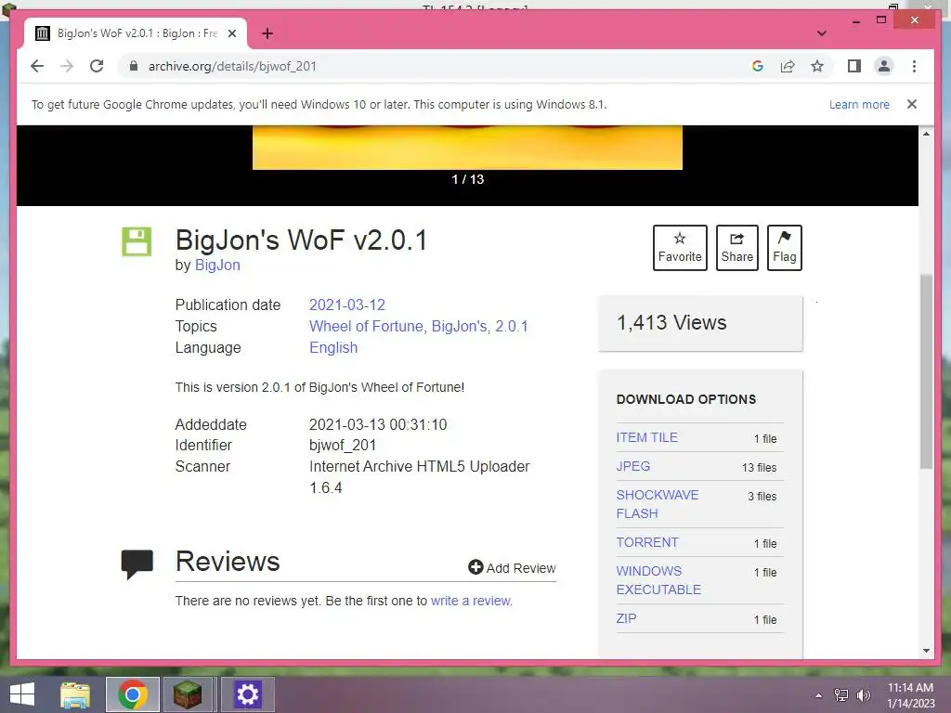Show hidden system tray icons

coord(818,695)
